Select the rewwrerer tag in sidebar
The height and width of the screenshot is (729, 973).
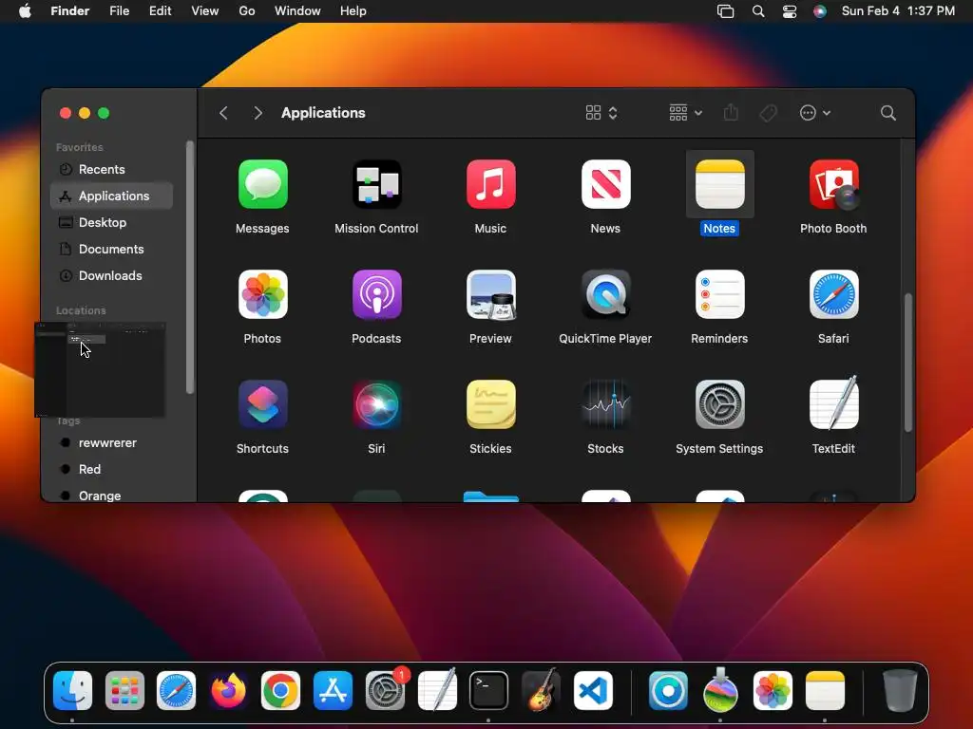tap(112, 442)
